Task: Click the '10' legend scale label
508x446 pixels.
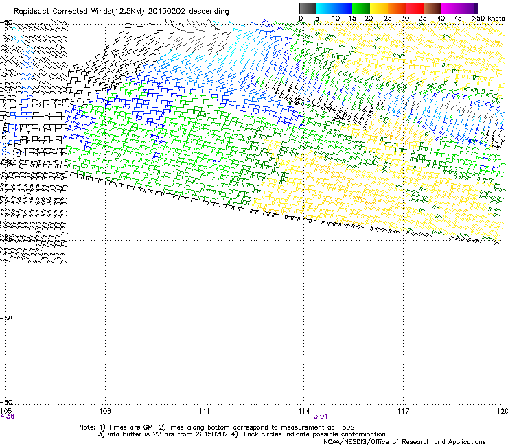Action: [336, 19]
